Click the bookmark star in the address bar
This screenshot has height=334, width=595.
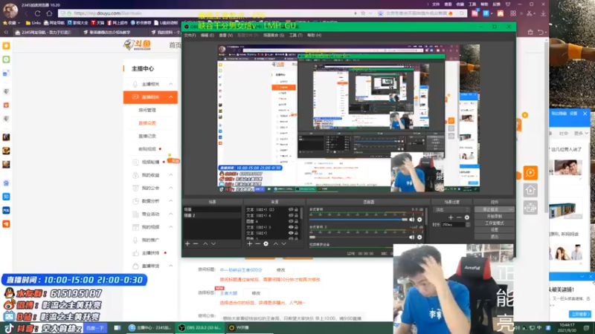click(363, 13)
